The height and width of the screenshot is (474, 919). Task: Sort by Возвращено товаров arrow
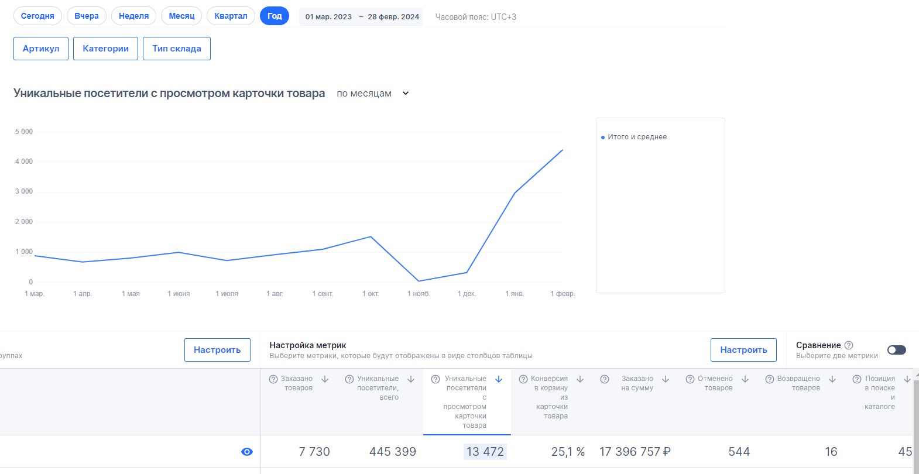[x=832, y=379]
